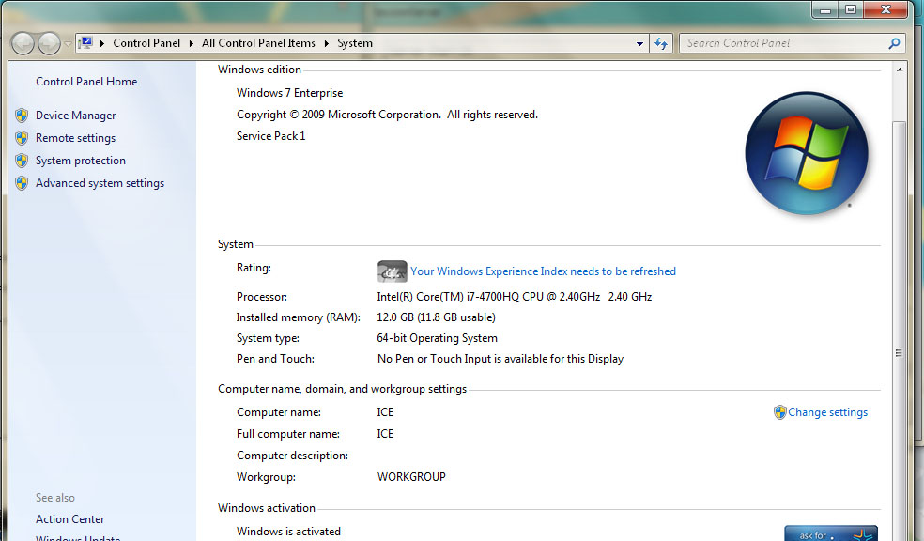Open Action Center link under See also
This screenshot has height=541, width=924.
coord(70,519)
